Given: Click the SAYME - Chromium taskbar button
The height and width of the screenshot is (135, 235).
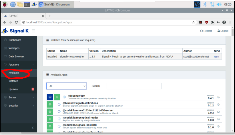Looking at the screenshot, I should pos(56,5).
